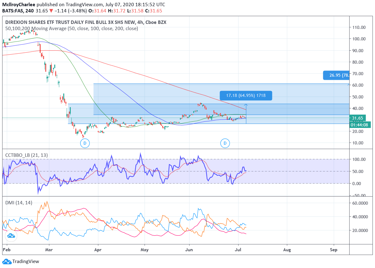Click the TradingView logo at bottom left
Viewport: 375px width, 268px height.
point(21,261)
